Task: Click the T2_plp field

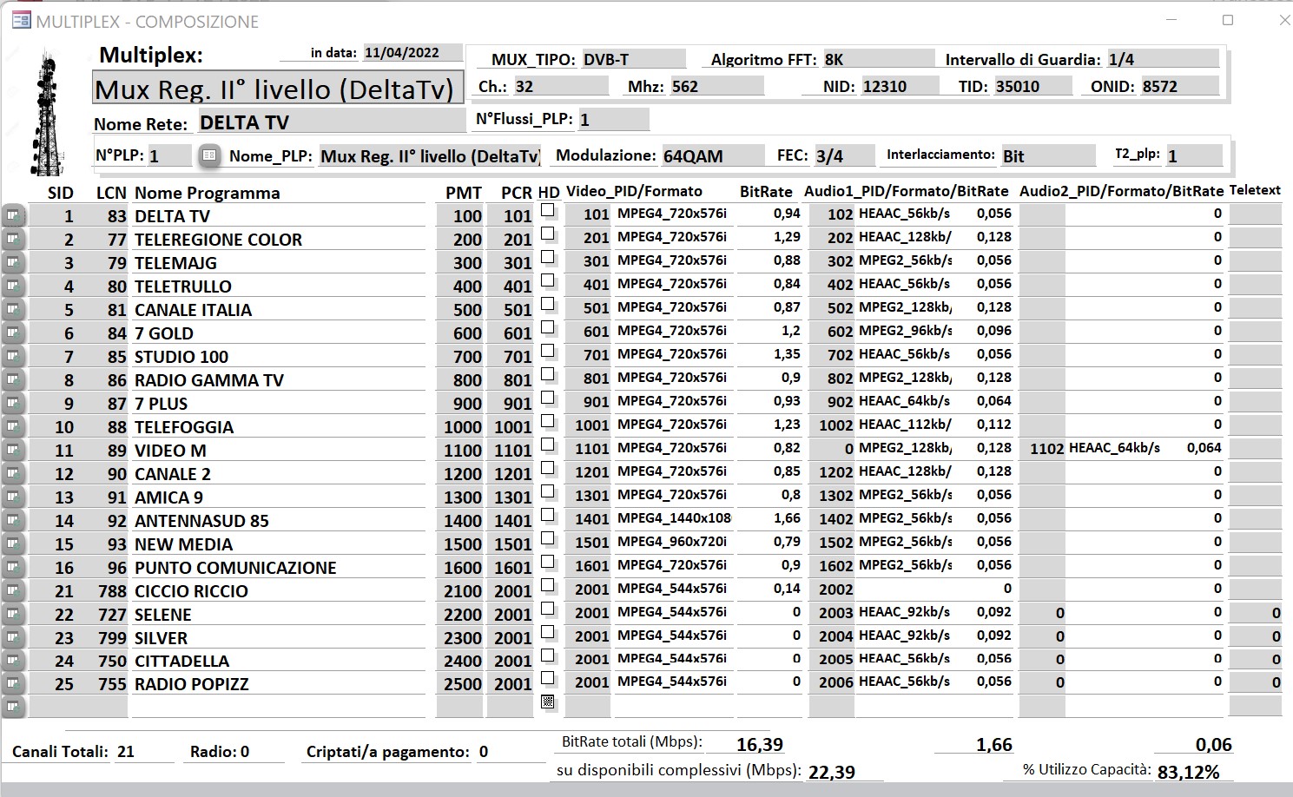Action: [1194, 155]
